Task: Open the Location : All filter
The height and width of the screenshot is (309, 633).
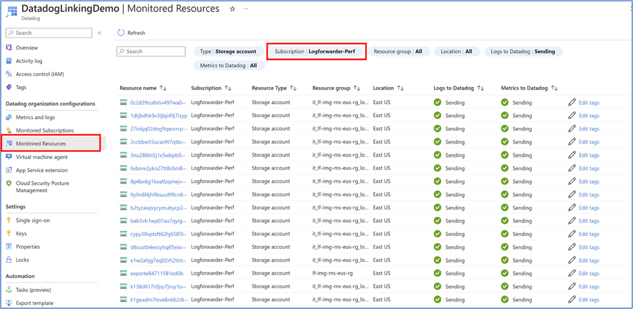Action: pos(457,51)
